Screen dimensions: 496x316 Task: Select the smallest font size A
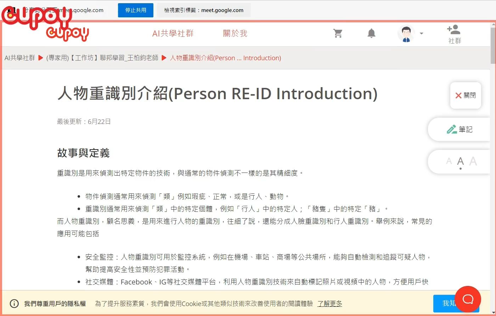[x=449, y=161]
